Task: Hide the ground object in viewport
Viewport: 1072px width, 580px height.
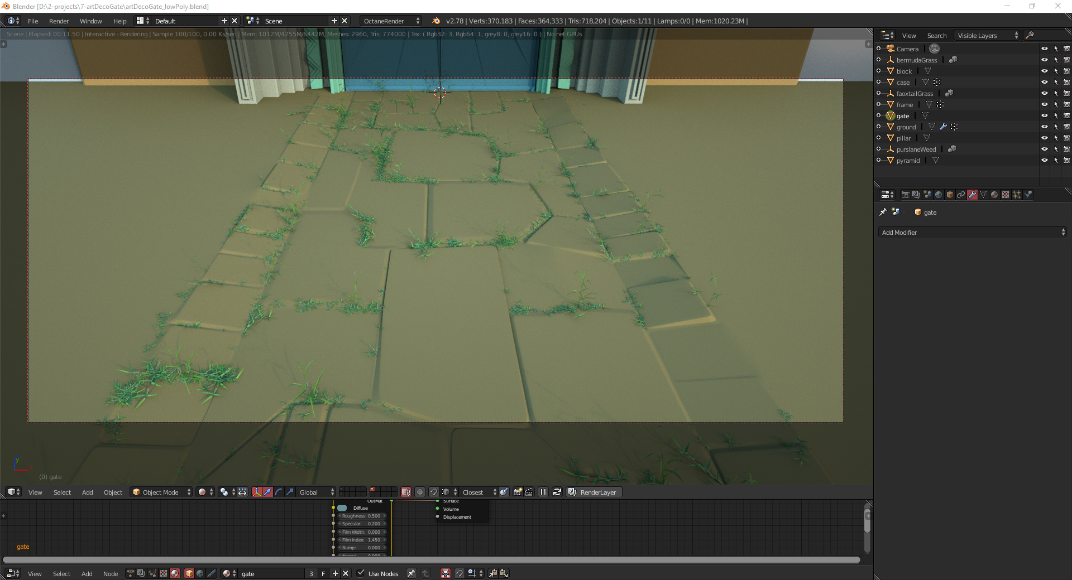Action: point(1044,127)
